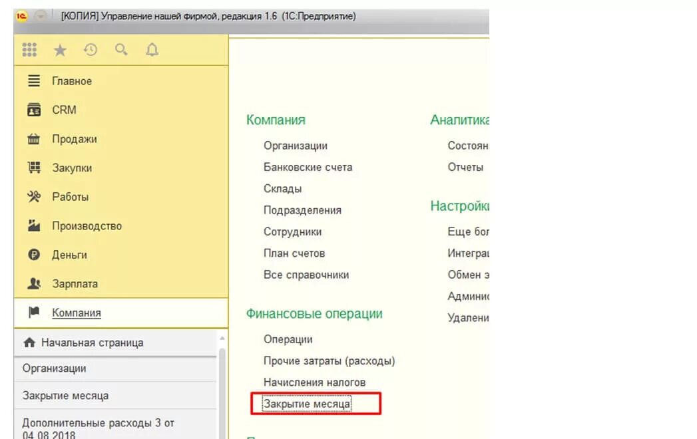697x439 pixels.
Task: Open Подразделения link
Action: [x=302, y=210]
